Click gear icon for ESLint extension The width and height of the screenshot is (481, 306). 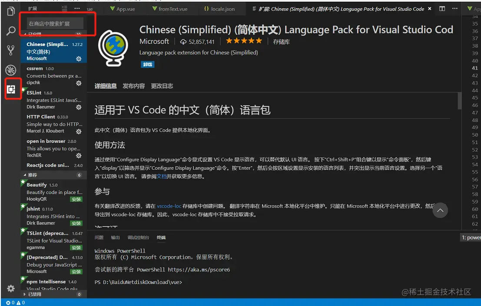point(79,107)
